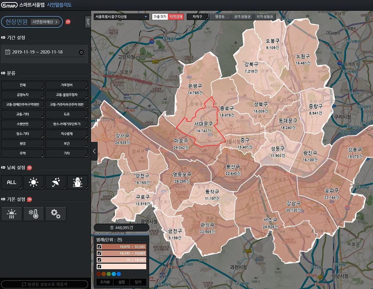The height and width of the screenshot is (289, 373).
Task: Pick the dark red legend color theme
Action: (x=99, y=274)
